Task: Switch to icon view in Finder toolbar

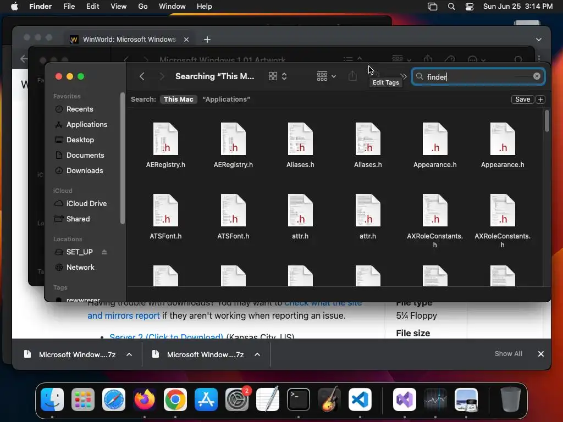Action: pyautogui.click(x=273, y=76)
